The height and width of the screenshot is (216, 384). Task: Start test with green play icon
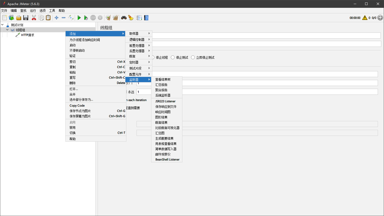79,18
